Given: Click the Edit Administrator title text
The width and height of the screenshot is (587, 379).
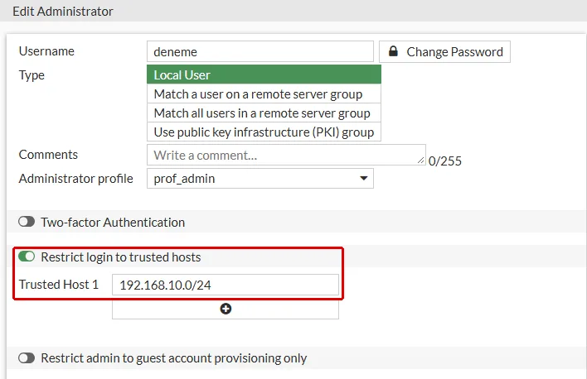Looking at the screenshot, I should point(63,12).
